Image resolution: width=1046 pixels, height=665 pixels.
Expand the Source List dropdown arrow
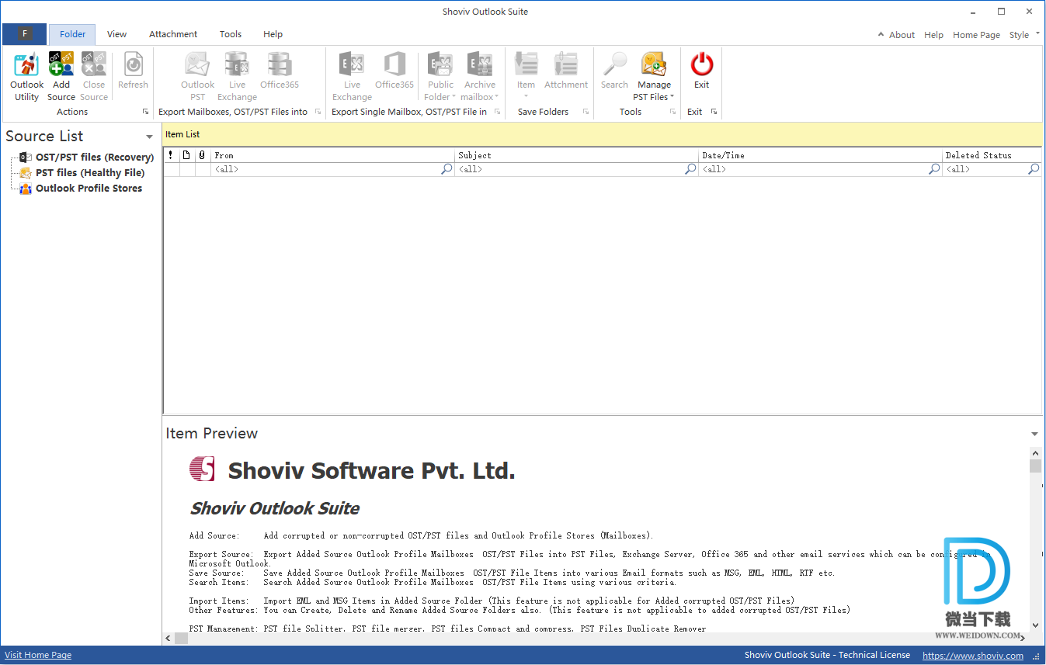click(x=149, y=137)
